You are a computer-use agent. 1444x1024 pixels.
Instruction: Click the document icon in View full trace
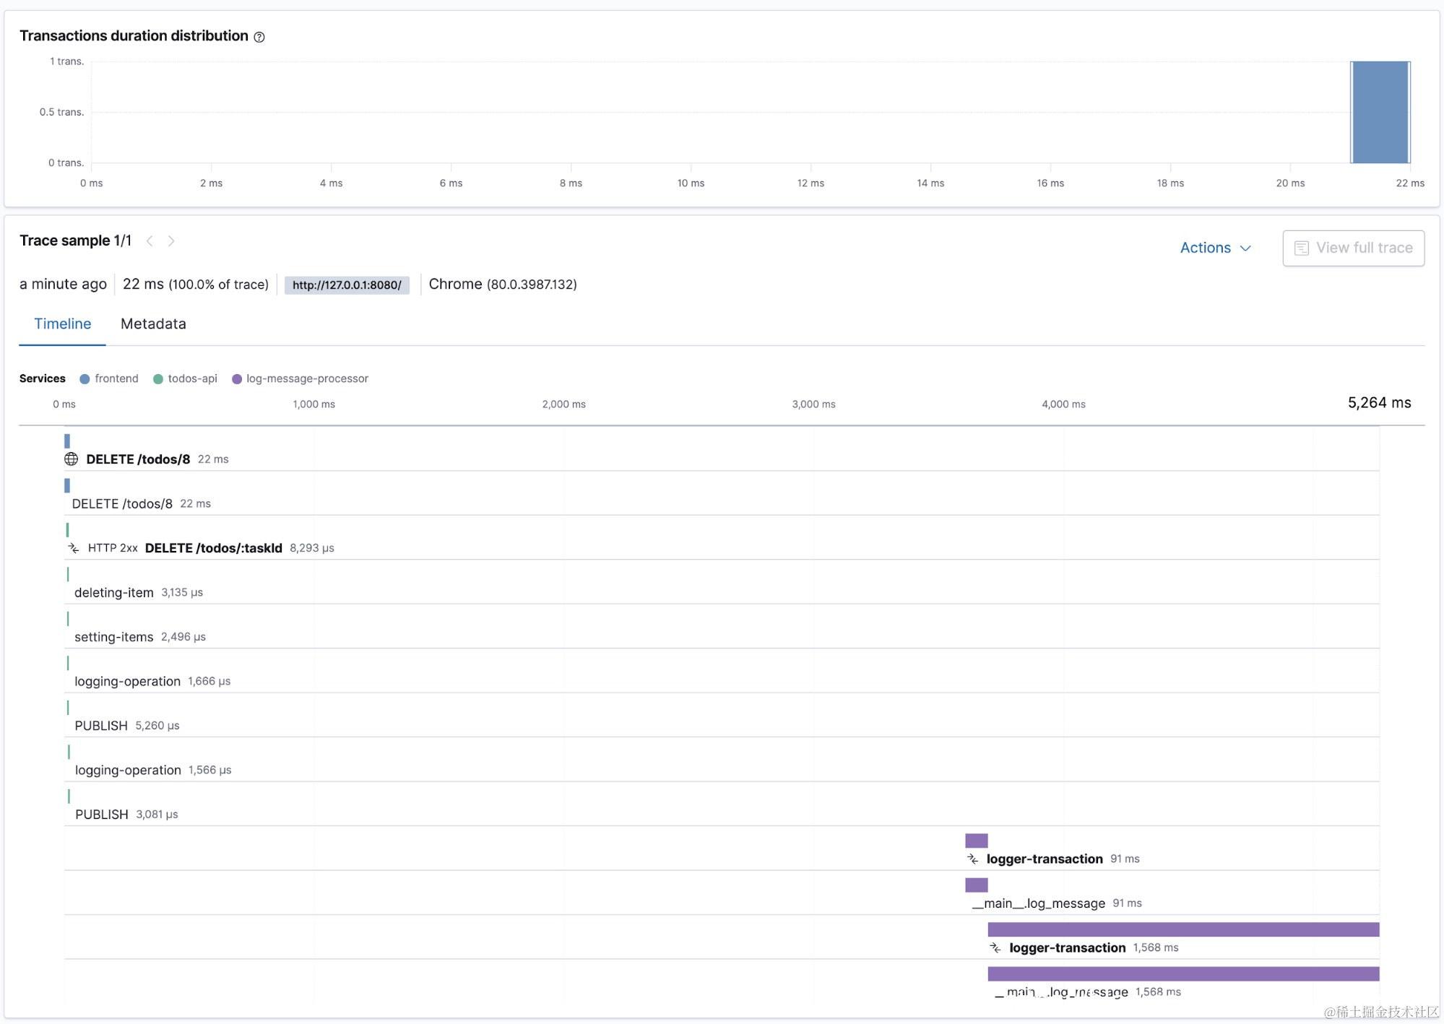click(x=1301, y=248)
